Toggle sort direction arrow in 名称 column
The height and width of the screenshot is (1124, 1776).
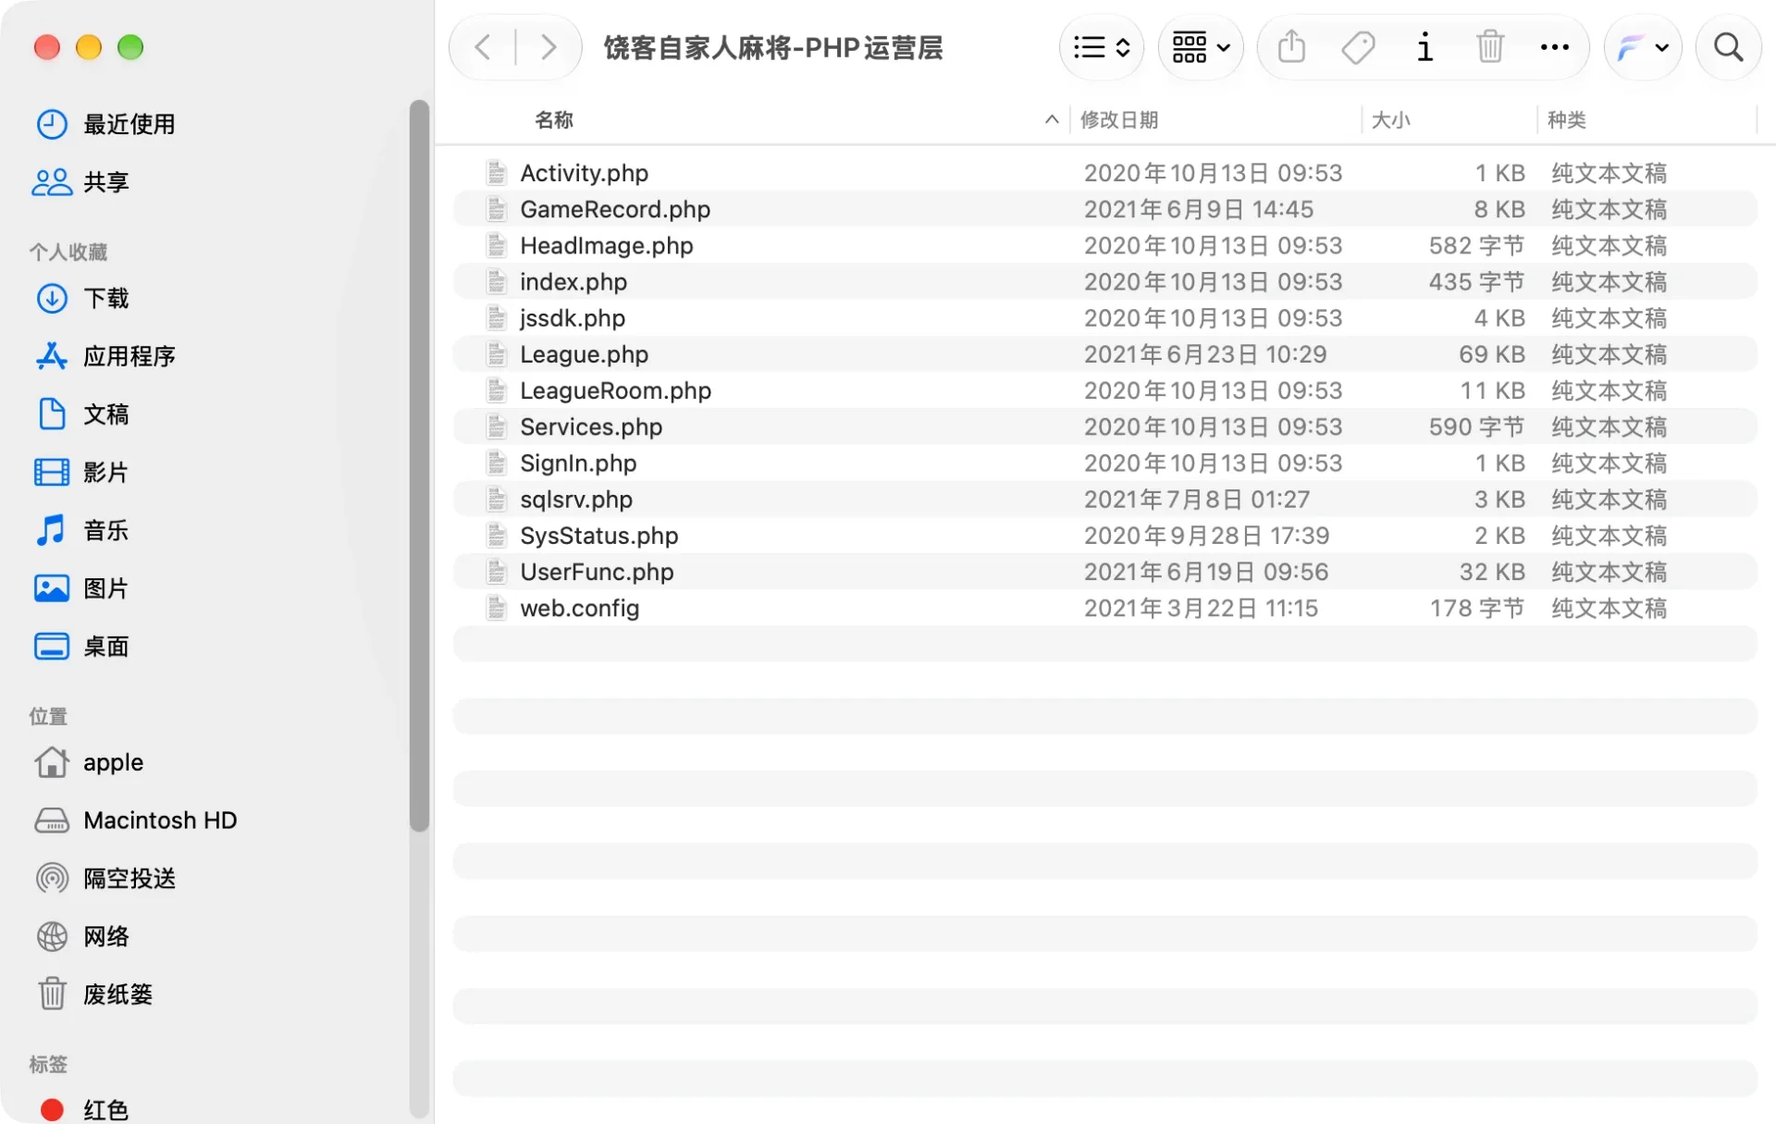1052,119
